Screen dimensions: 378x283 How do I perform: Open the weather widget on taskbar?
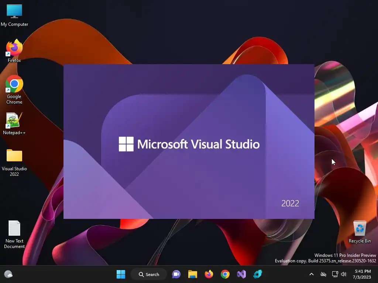pyautogui.click(x=8, y=274)
